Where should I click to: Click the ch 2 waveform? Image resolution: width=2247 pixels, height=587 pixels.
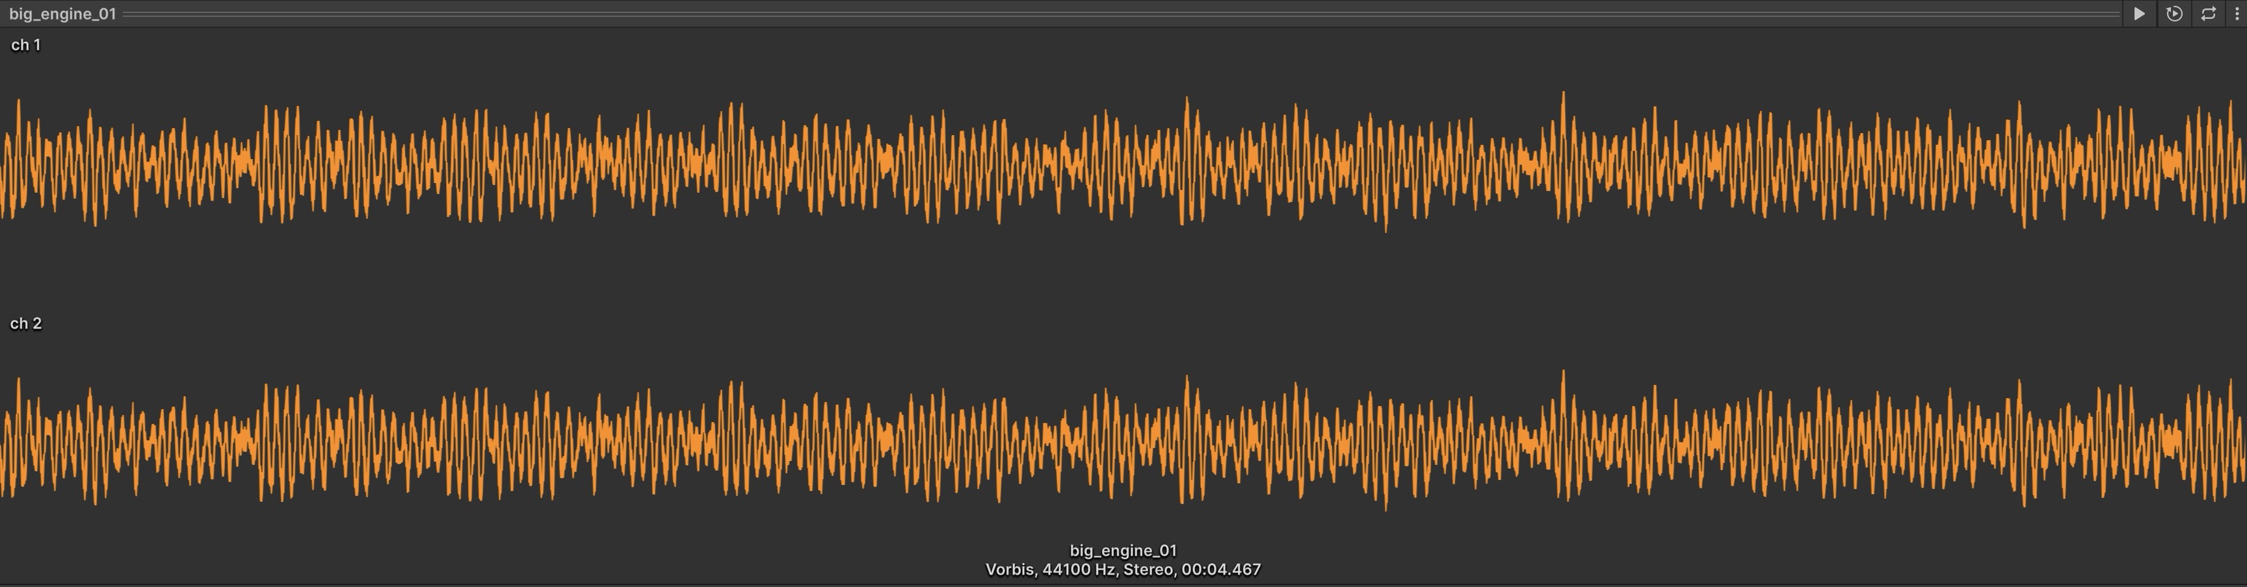coord(873,441)
